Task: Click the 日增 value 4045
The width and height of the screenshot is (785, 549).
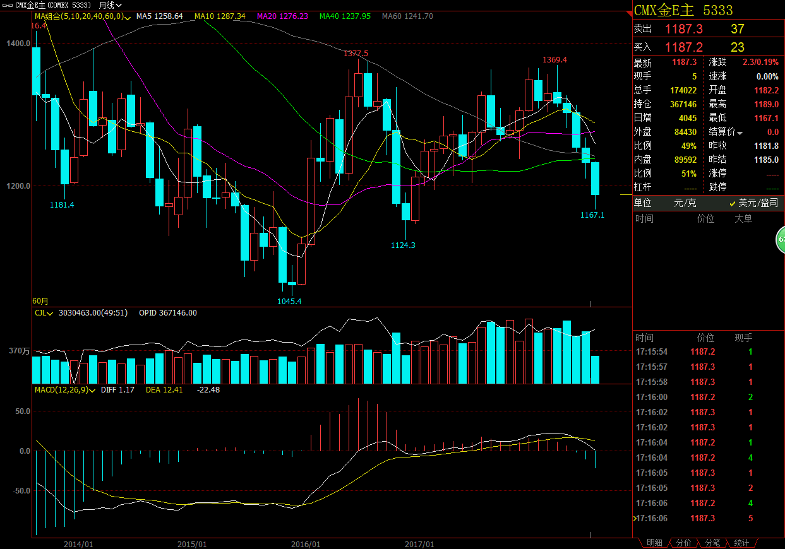Action: click(x=687, y=118)
